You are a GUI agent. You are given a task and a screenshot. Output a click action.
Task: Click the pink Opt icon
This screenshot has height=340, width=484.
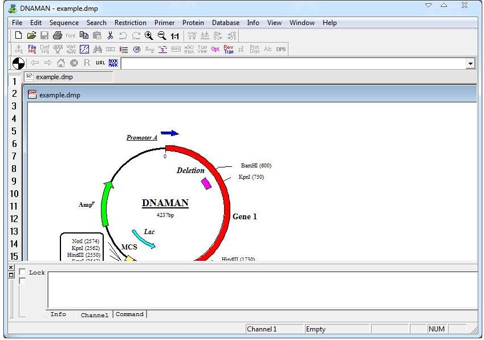(215, 49)
